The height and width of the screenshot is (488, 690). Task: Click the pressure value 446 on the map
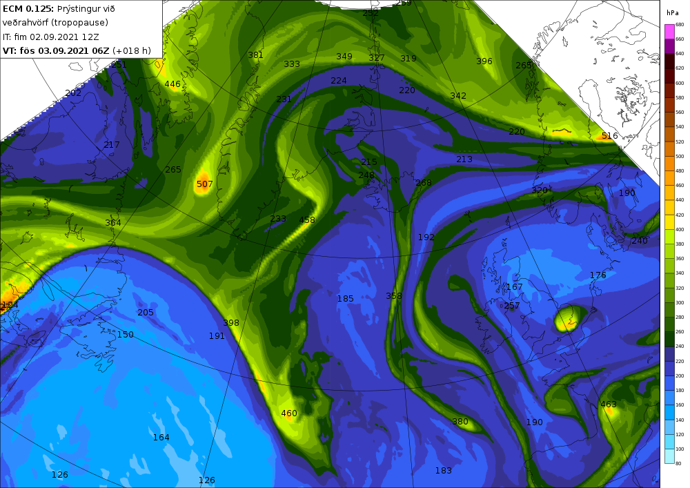172,84
